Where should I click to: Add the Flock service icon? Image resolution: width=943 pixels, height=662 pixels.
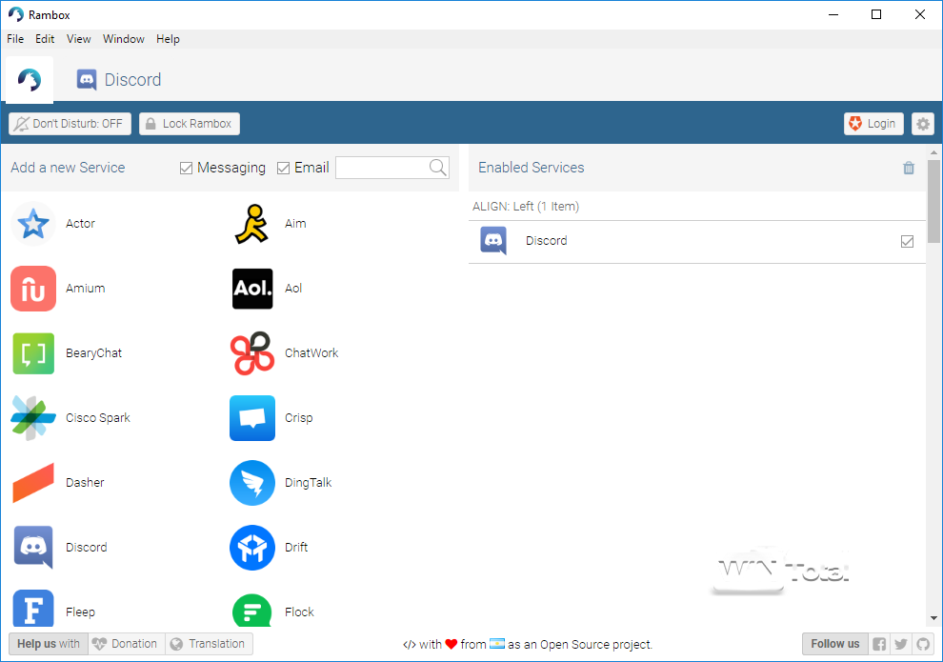pyautogui.click(x=252, y=611)
